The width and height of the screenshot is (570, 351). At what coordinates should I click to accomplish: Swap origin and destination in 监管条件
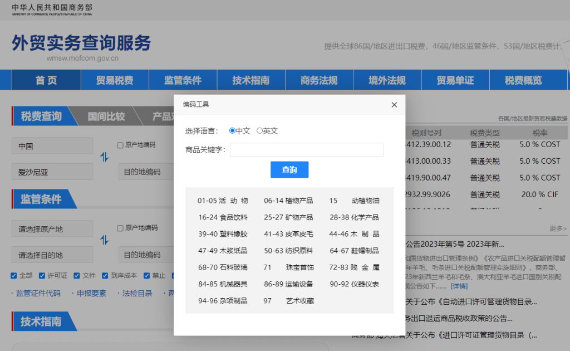tap(104, 240)
